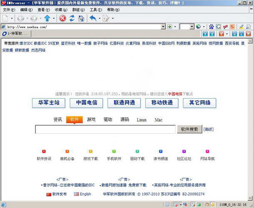Go forward with the Forward arrow
Screen dimensions: 254x208
tap(34, 18)
